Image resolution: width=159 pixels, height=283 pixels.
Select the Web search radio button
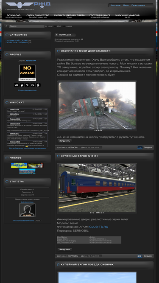[55, 26]
